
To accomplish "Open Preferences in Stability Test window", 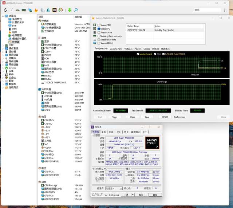I will point(179,117).
